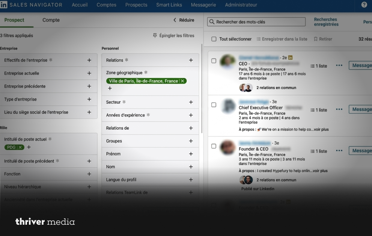
Task: Open voir plus on the Founder & CEO result
Action: 321,171
